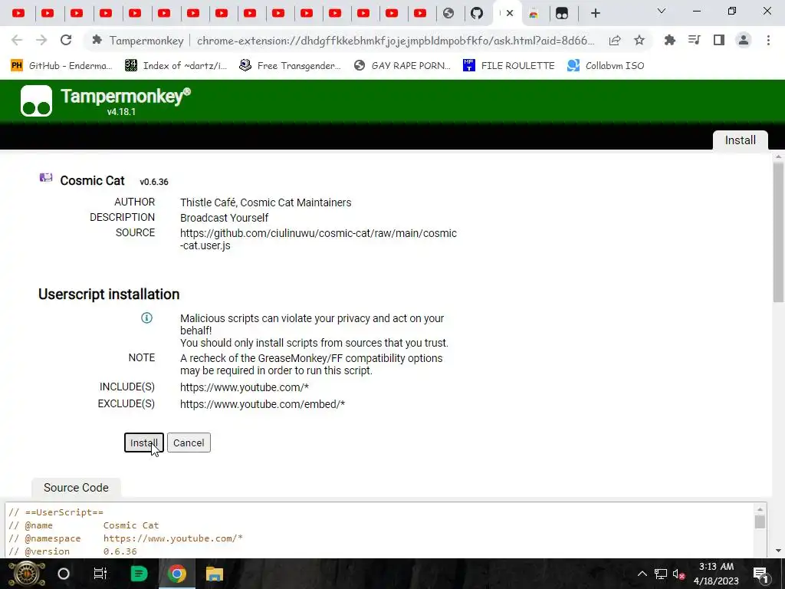Click the Cosmic Cat script icon
This screenshot has height=589, width=785.
click(46, 178)
